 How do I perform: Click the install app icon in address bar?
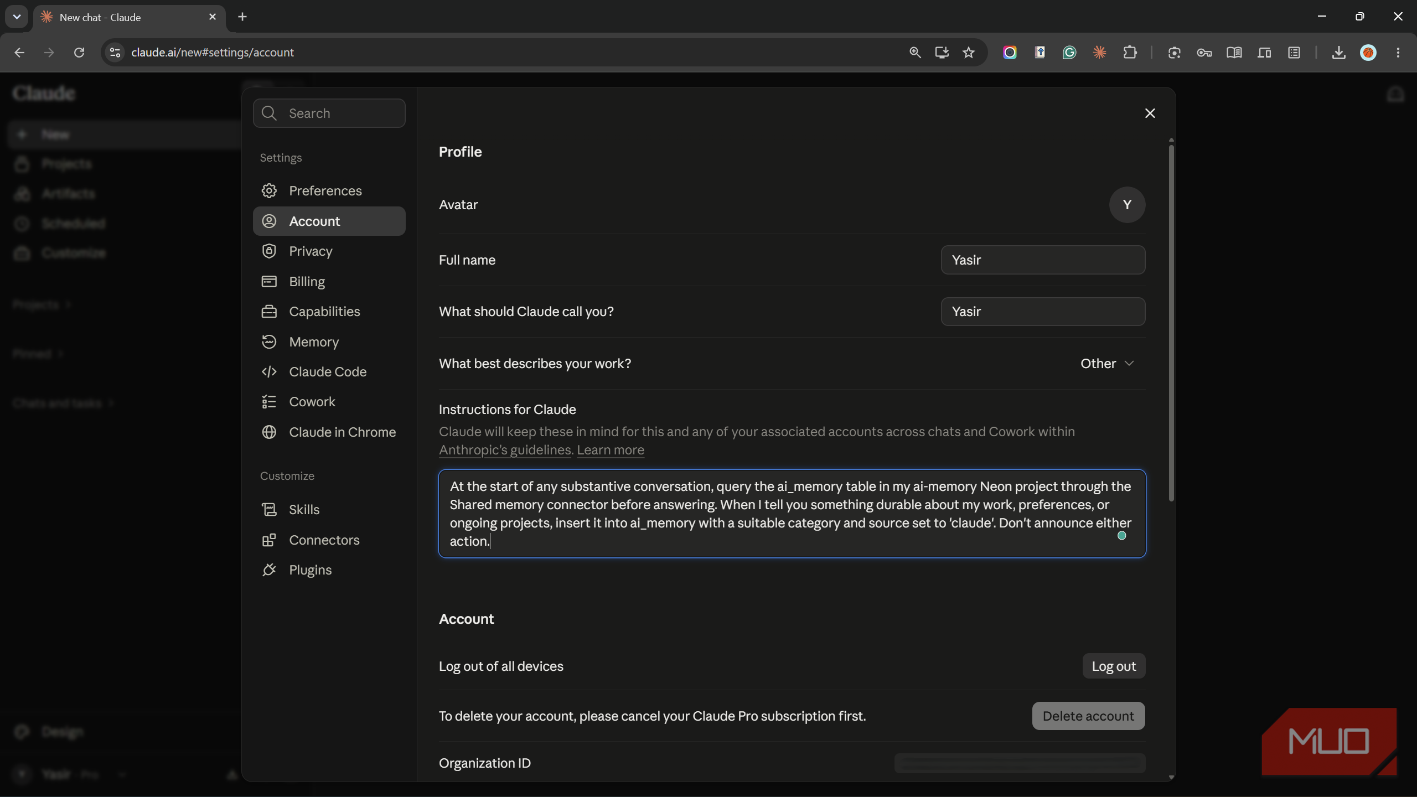tap(942, 53)
